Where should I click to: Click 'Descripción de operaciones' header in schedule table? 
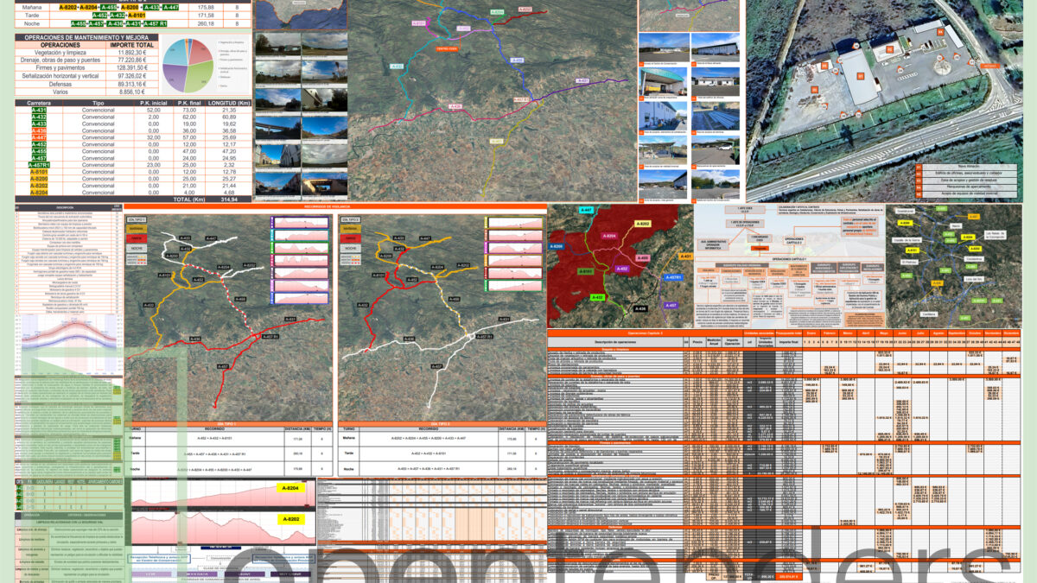(x=614, y=342)
